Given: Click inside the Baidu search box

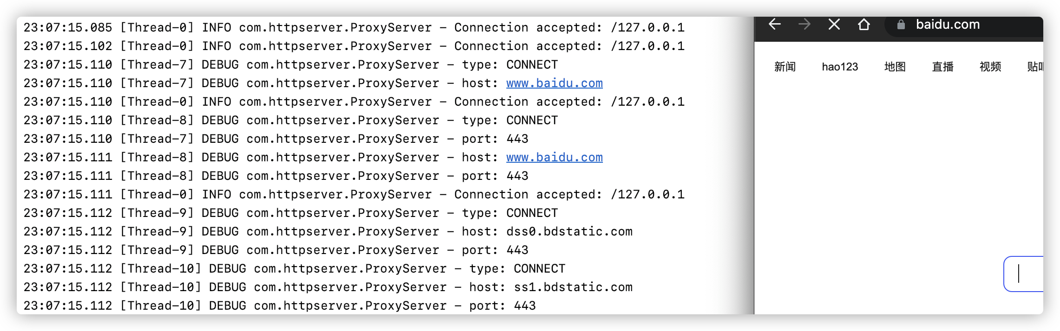Looking at the screenshot, I should (1024, 274).
